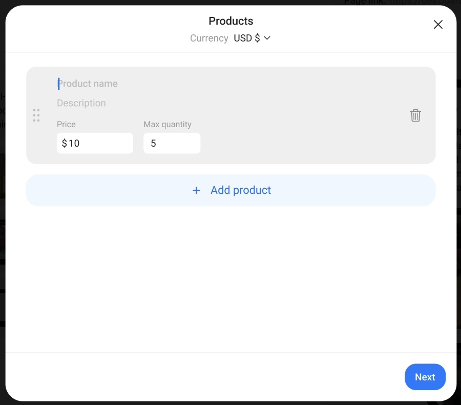Focus the Product name field
The width and height of the screenshot is (461, 405).
(229, 84)
